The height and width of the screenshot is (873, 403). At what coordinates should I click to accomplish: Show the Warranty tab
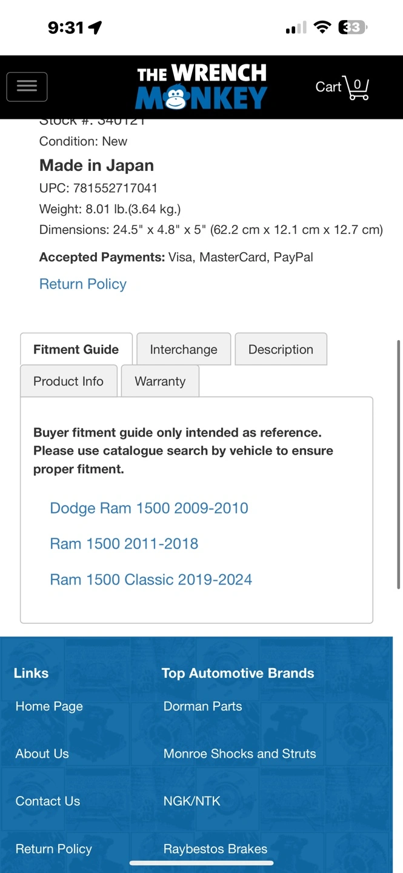pos(160,381)
